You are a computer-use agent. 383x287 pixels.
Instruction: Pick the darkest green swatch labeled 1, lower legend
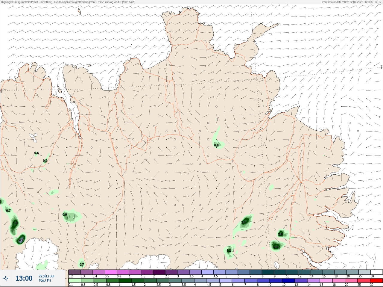coord(125,281)
